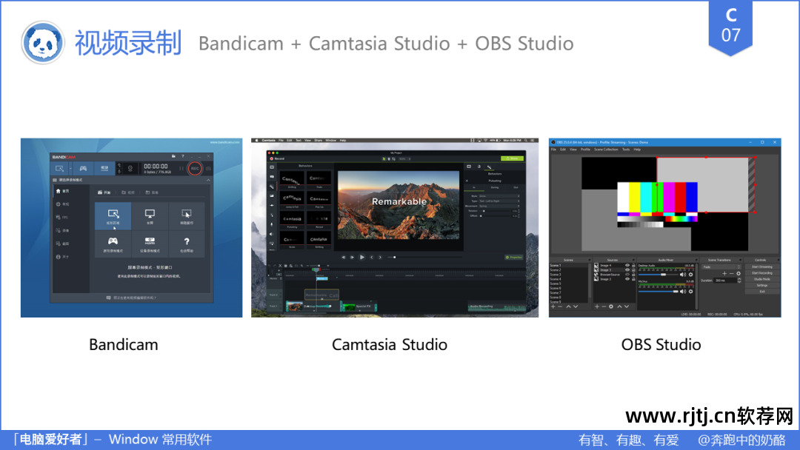Image resolution: width=800 pixels, height=450 pixels.
Task: Select Bandicam's screen rectangle mode toolbar icon
Action: (x=59, y=168)
